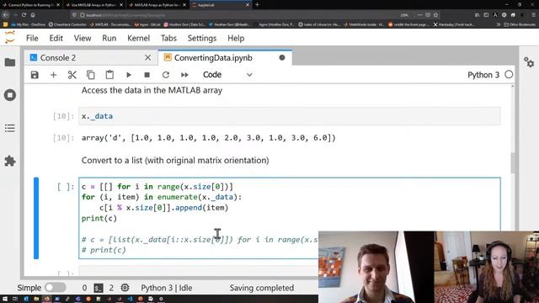Run the selected cell
The width and height of the screenshot is (539, 303).
pos(129,75)
